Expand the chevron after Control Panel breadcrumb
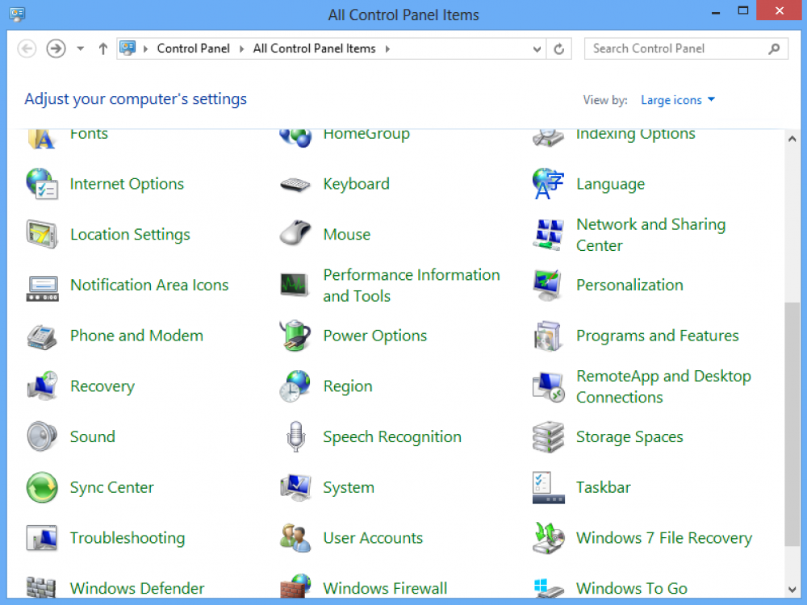Screen dimensions: 807x605 click(241, 49)
